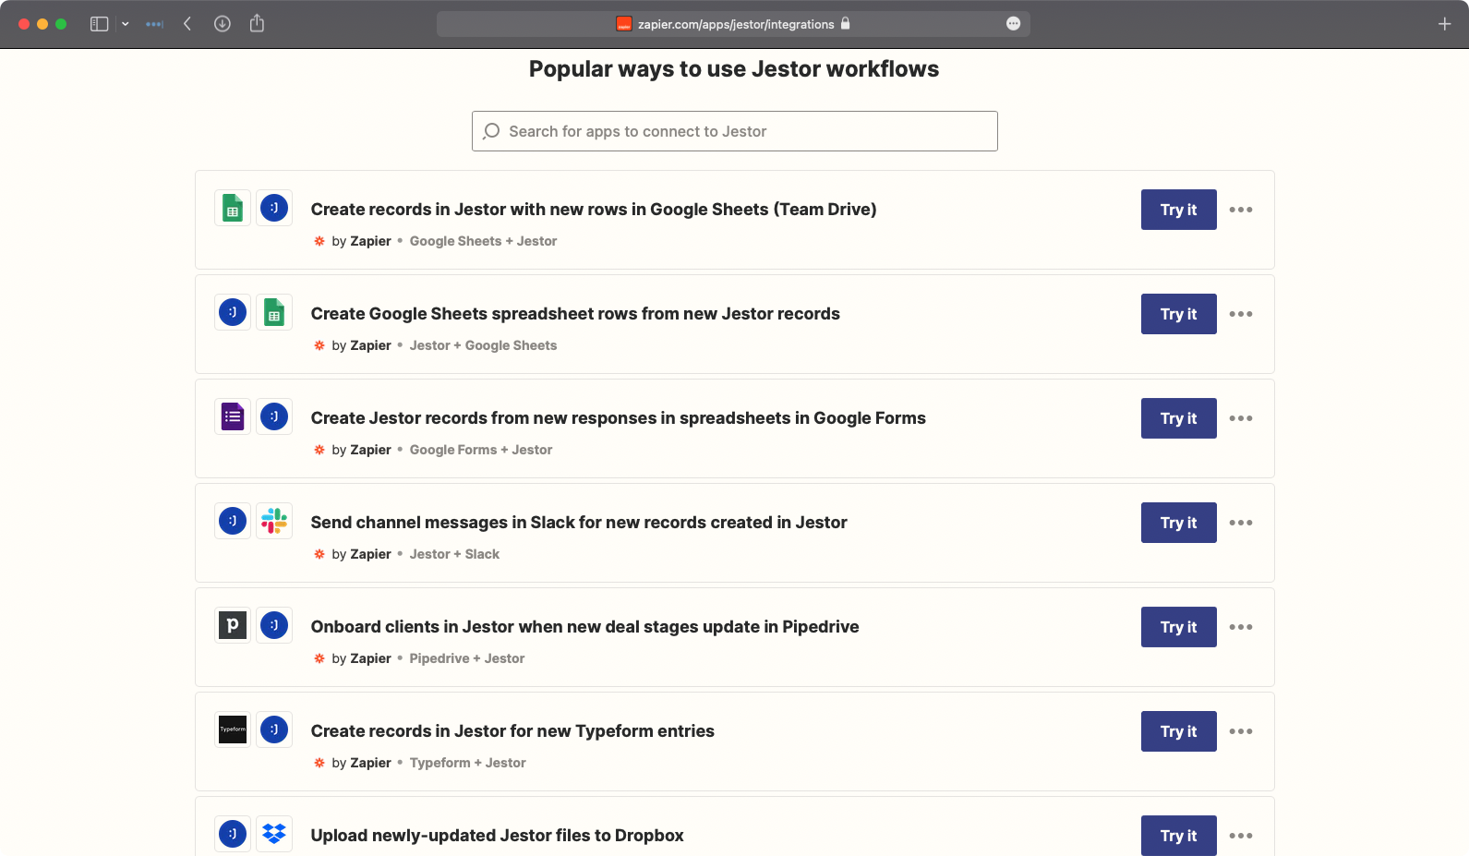Click the Zapier logo beside Google Forms + Jestor
This screenshot has height=856, width=1469.
point(319,450)
